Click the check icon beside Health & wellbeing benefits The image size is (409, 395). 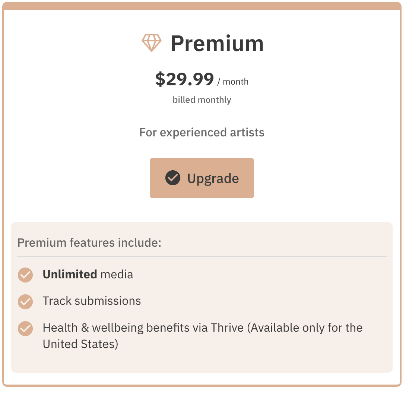[25, 328]
